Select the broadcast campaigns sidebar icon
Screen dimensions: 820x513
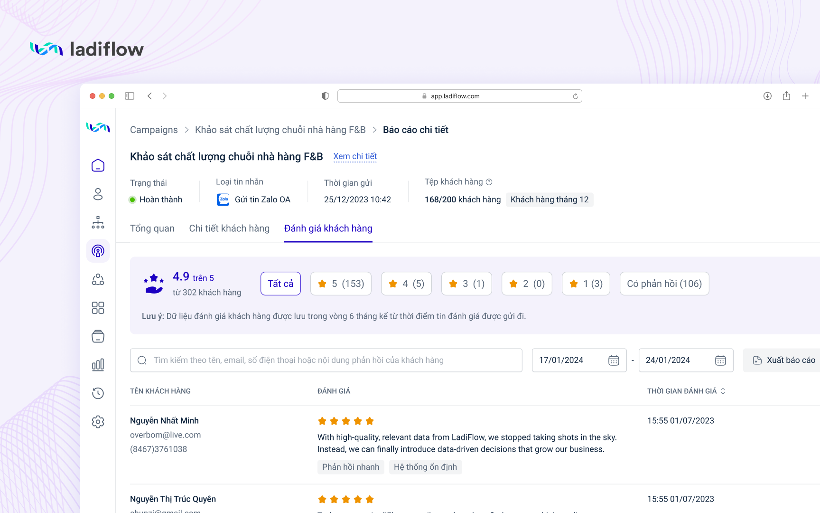point(98,251)
